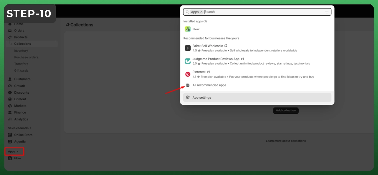This screenshot has width=378, height=175.
Task: Open All recommended apps
Action: 209,85
